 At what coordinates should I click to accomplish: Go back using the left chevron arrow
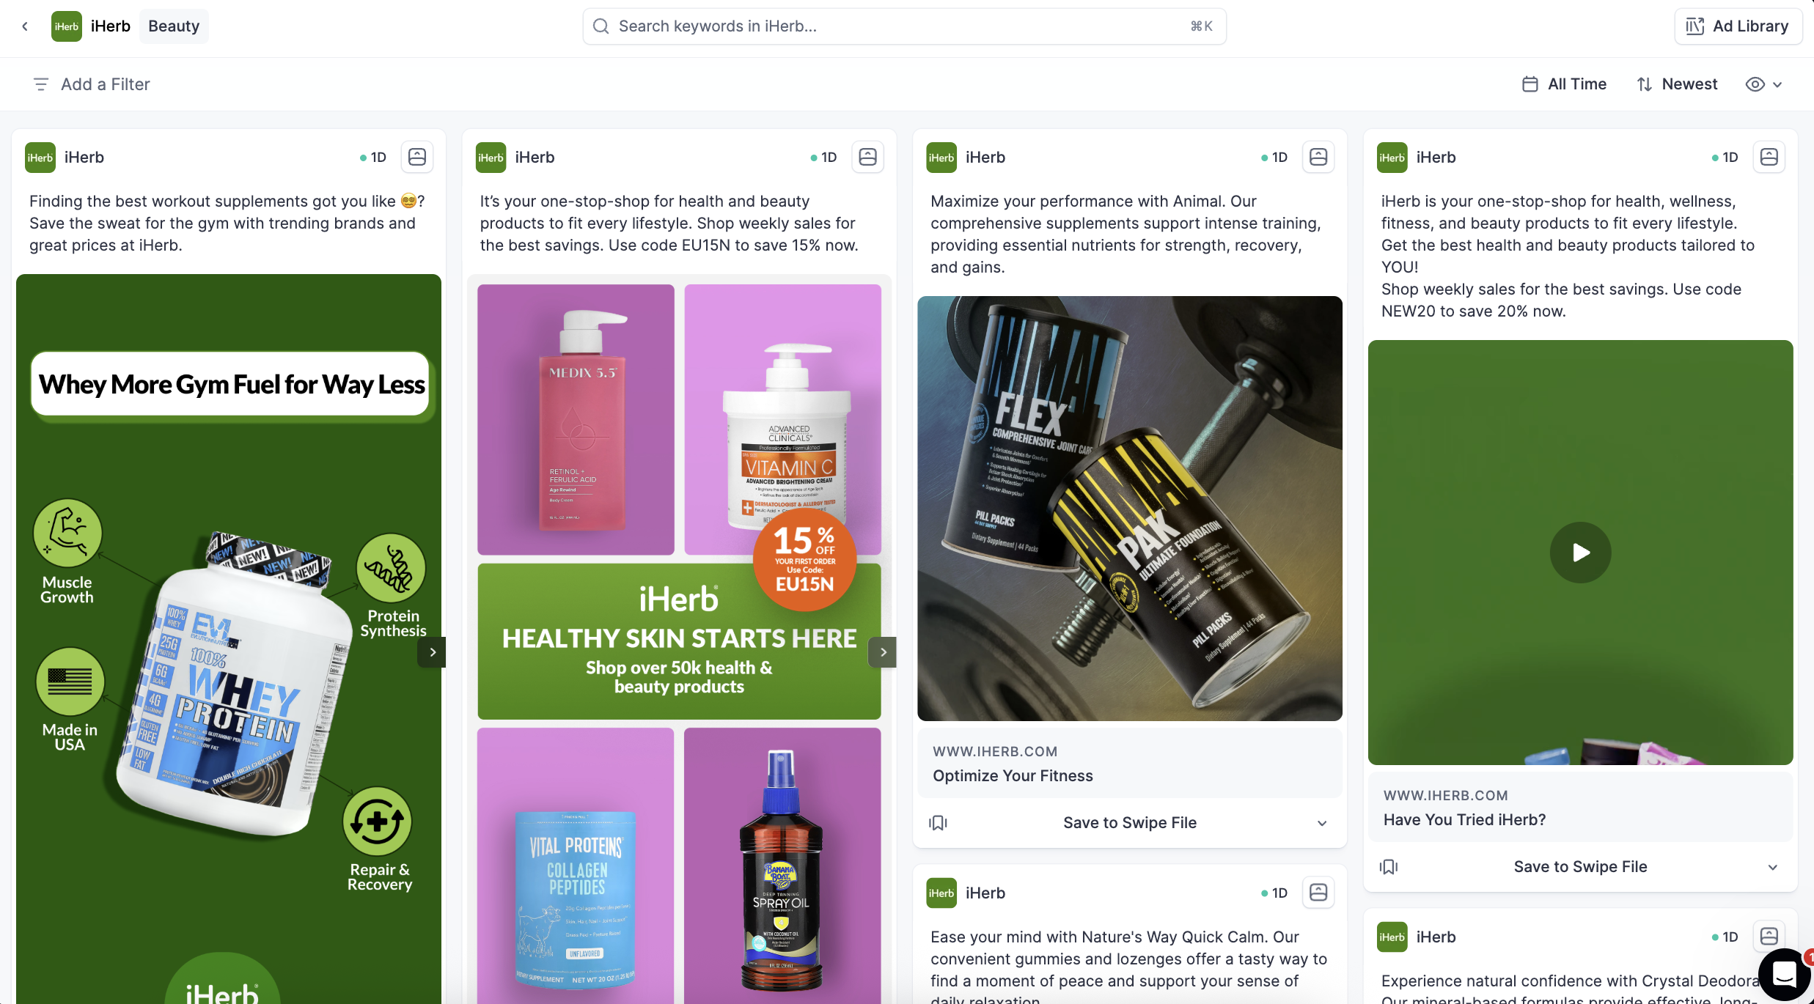25,26
